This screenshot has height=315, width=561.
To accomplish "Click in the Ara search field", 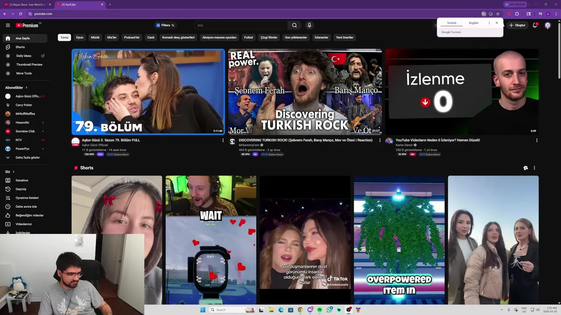I will pyautogui.click(x=240, y=25).
